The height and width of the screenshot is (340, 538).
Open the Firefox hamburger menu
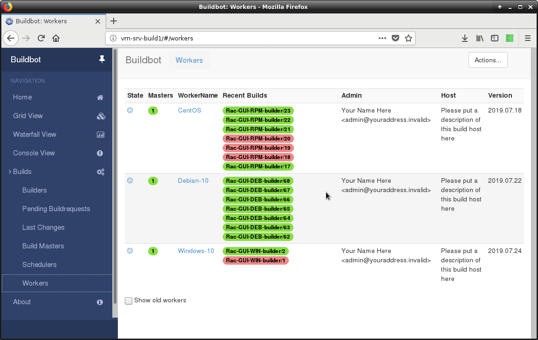point(527,39)
